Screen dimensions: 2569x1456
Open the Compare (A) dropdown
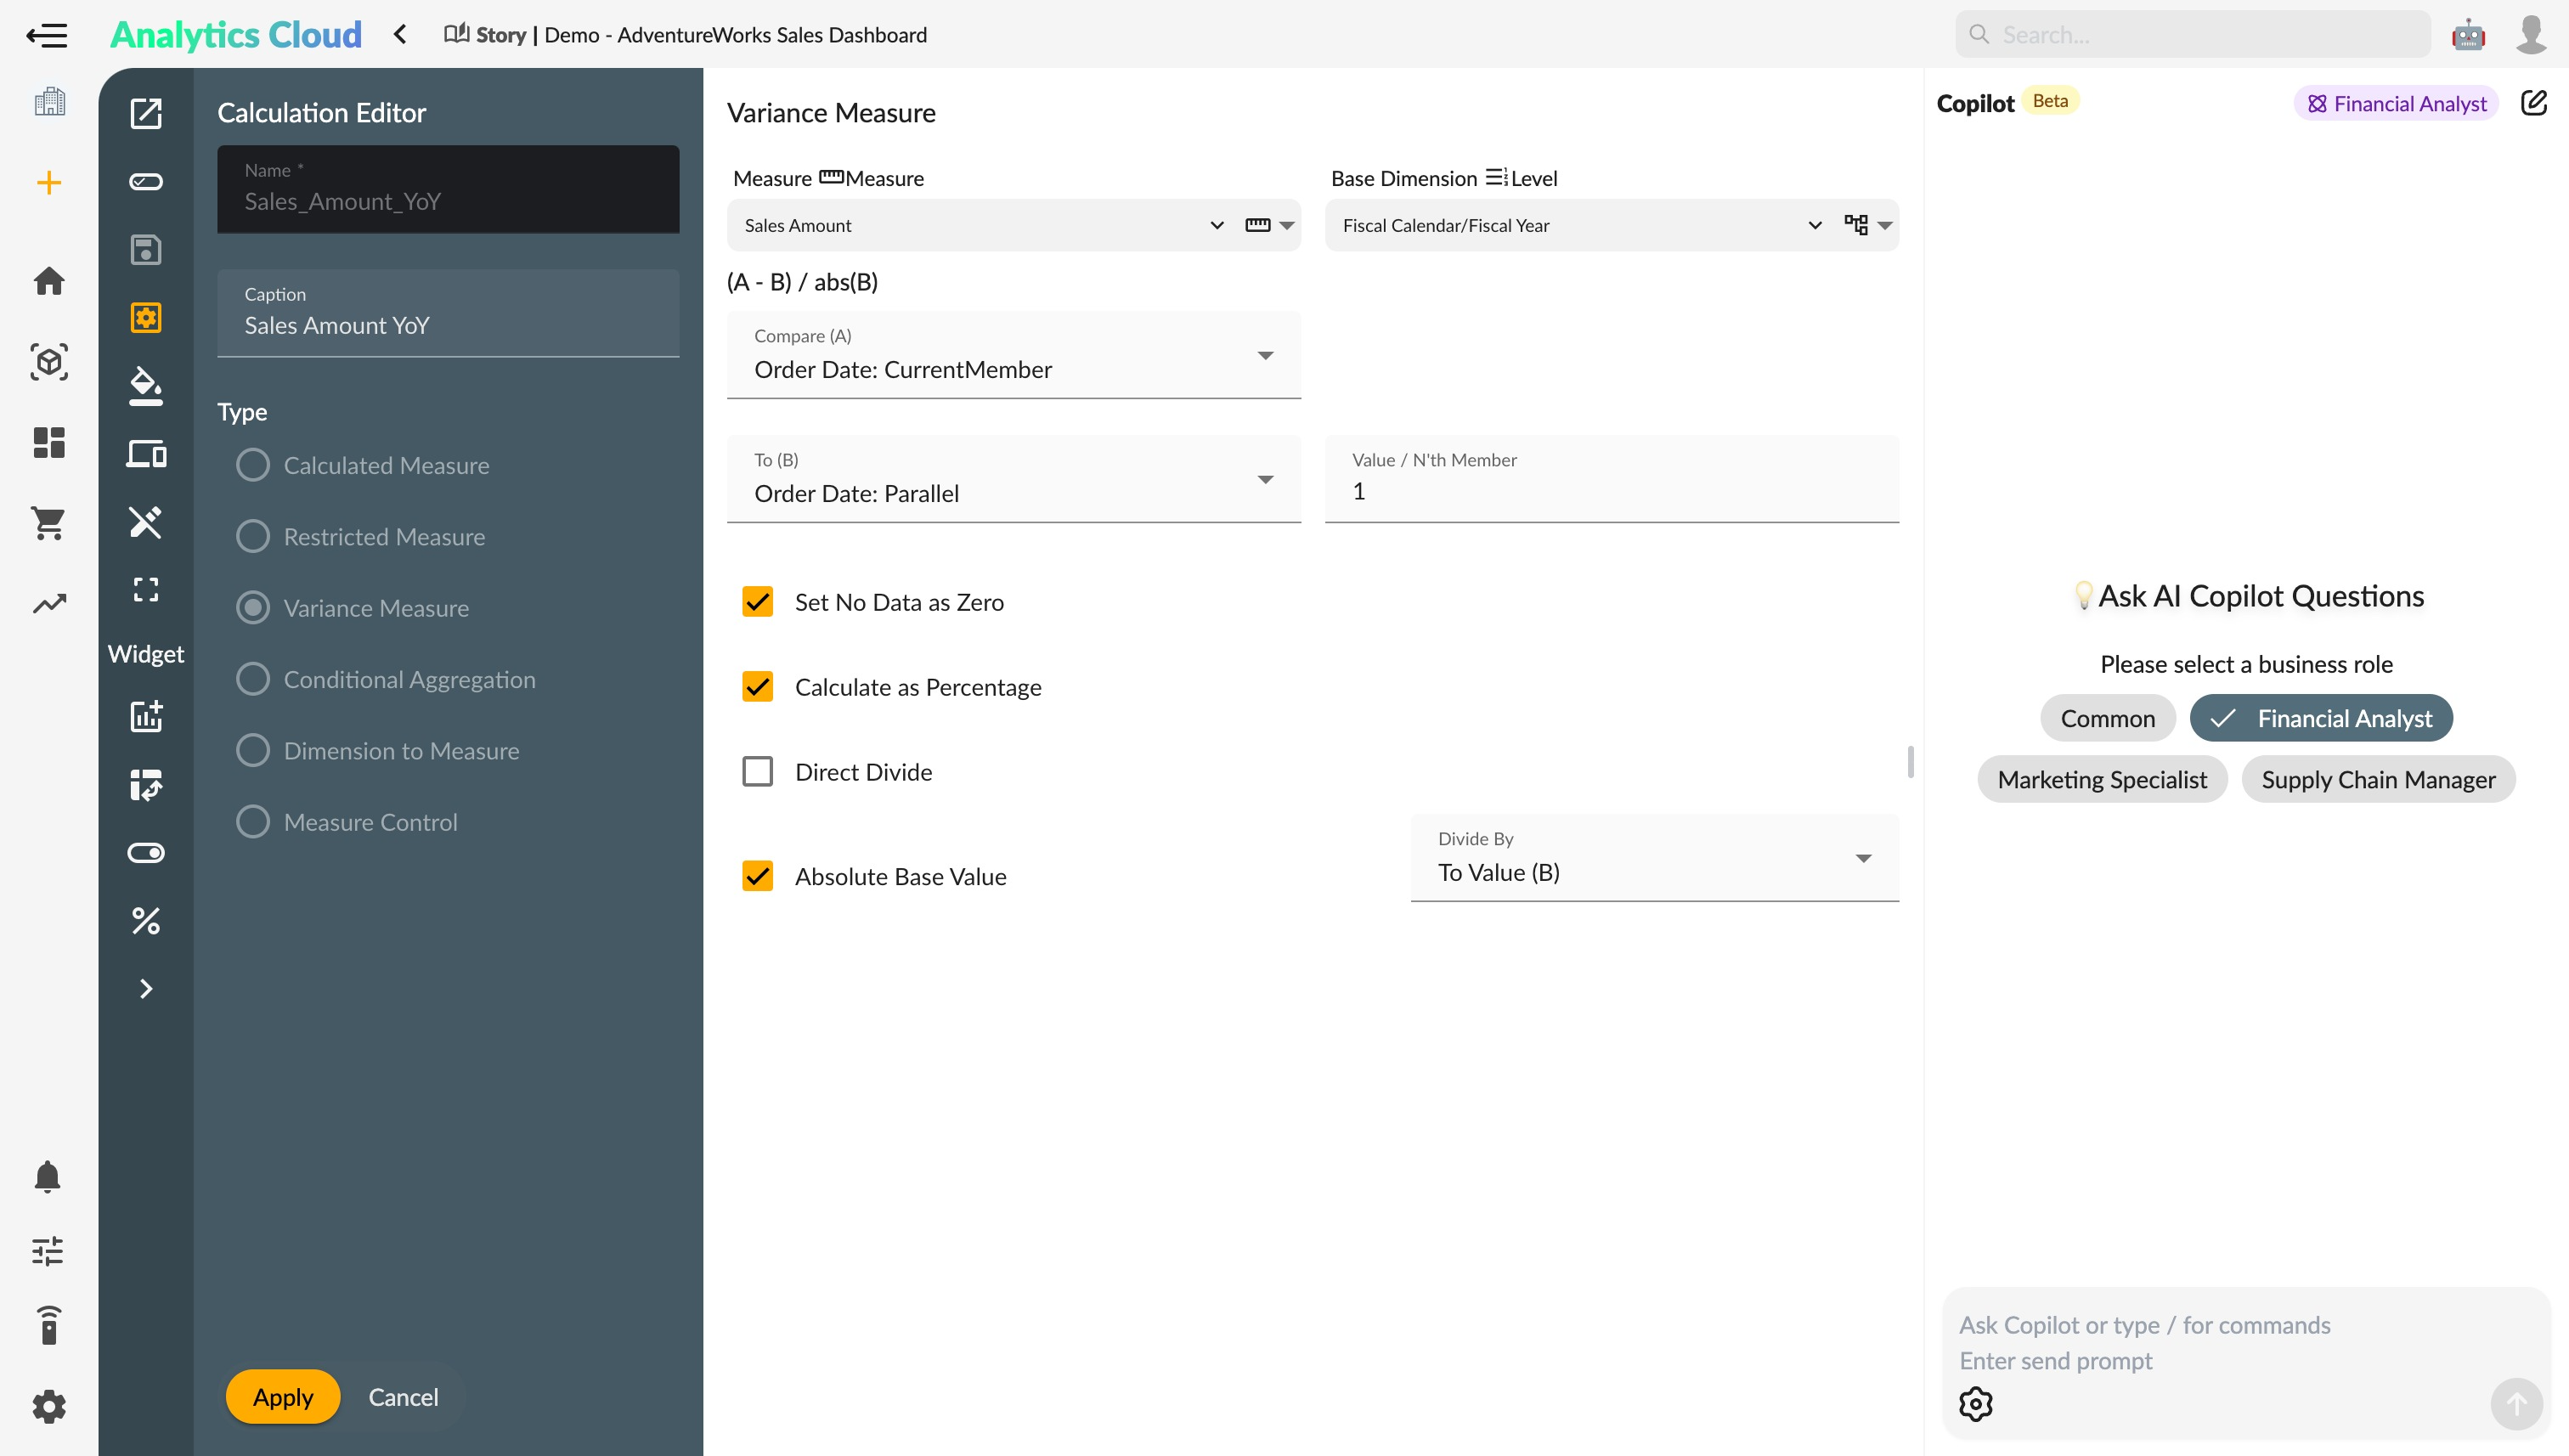(1013, 356)
